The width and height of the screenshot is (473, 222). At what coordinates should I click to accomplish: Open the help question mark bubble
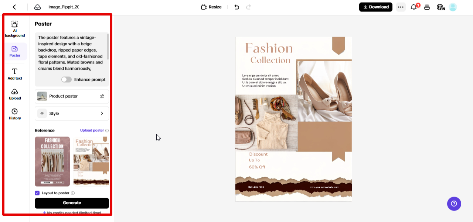pos(454,204)
